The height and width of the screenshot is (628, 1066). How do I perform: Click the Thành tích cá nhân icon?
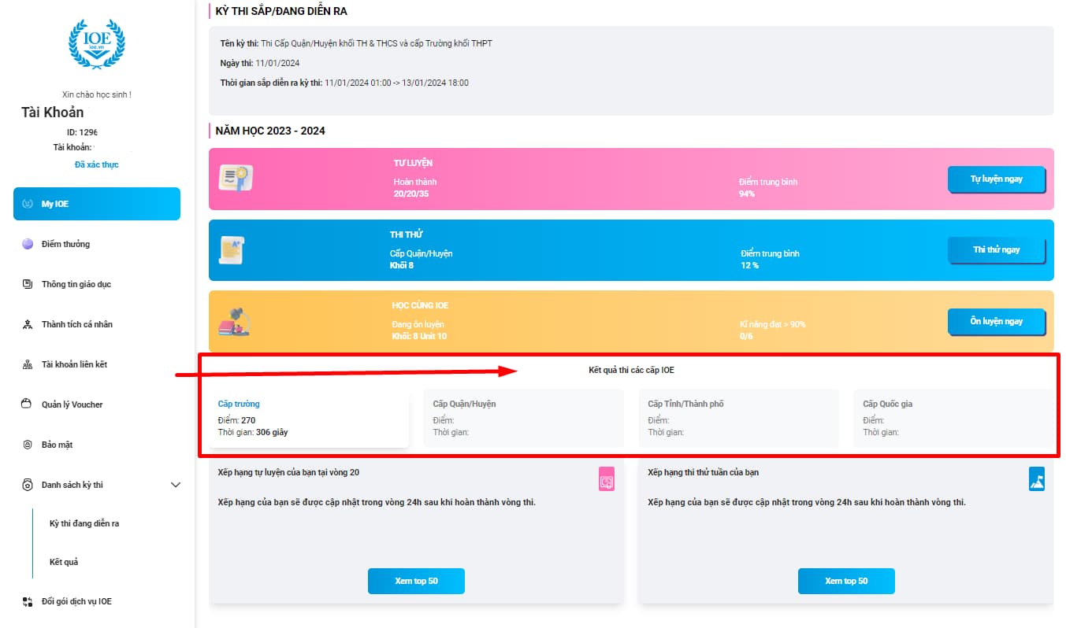click(28, 324)
